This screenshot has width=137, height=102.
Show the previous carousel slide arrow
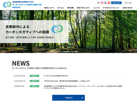tap(3, 32)
